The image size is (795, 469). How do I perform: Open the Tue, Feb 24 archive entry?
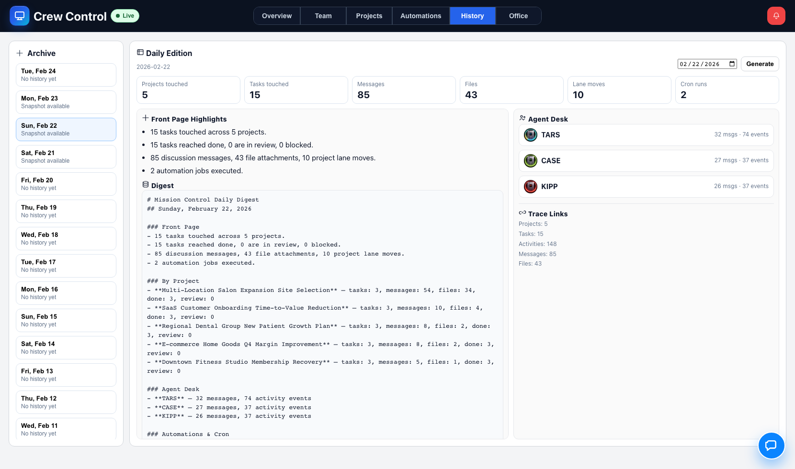66,75
